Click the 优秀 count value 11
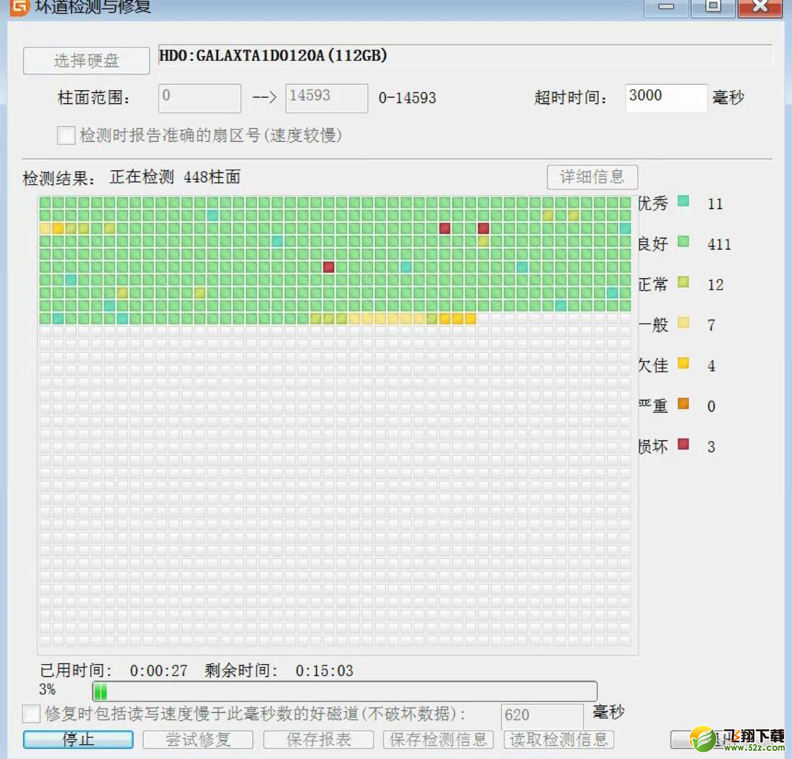Screen dimensions: 792x759 (x=715, y=204)
